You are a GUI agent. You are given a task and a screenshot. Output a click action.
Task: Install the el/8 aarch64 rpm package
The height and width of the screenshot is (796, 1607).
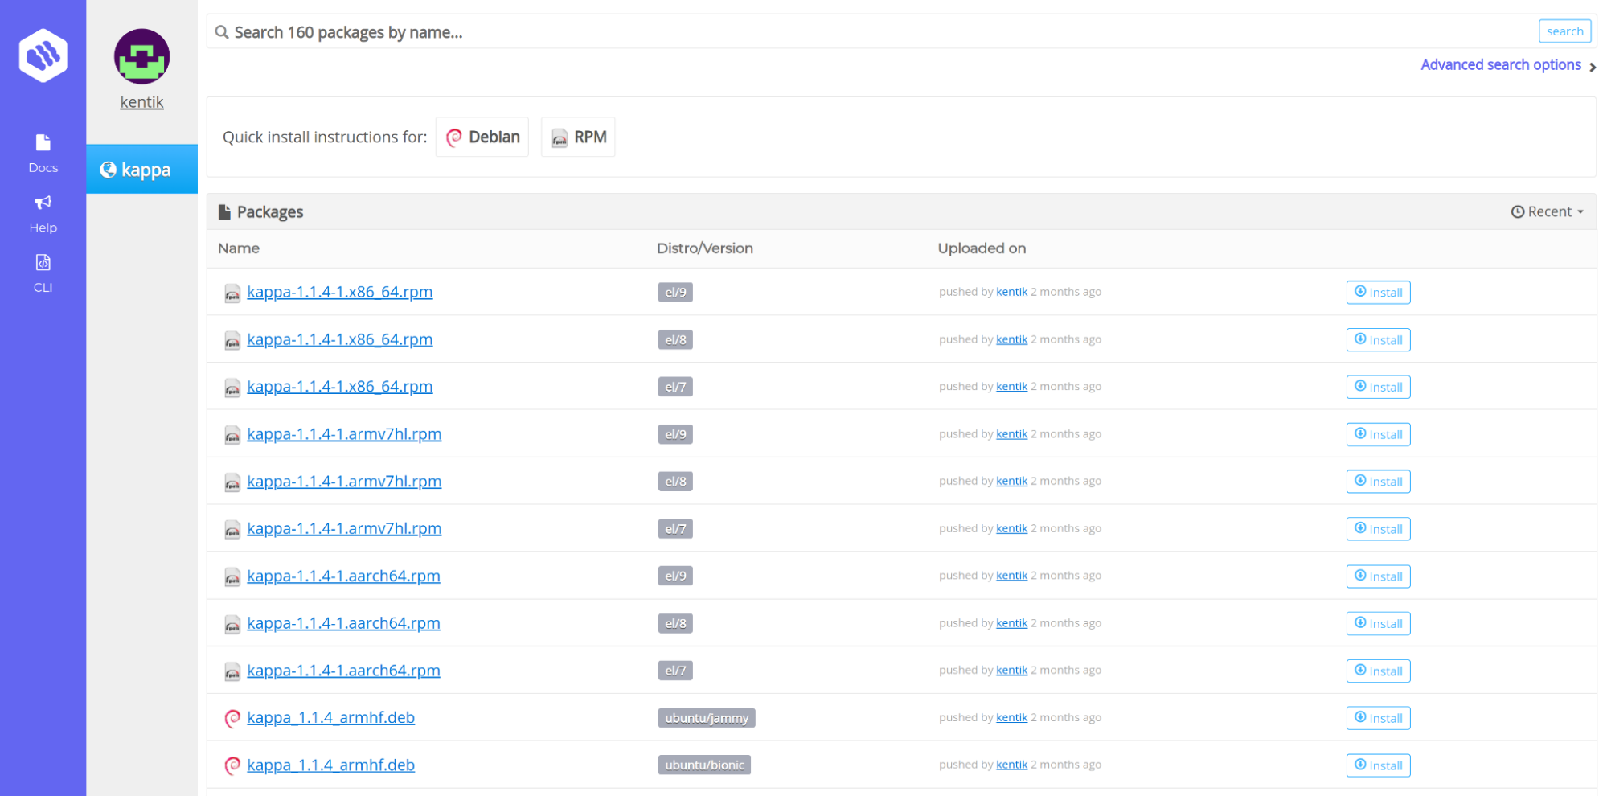coord(1378,623)
